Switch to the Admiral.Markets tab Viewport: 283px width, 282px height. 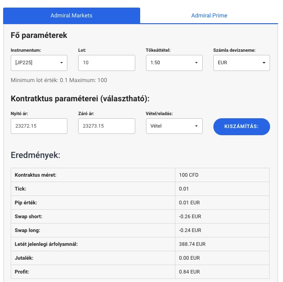tap(71, 16)
